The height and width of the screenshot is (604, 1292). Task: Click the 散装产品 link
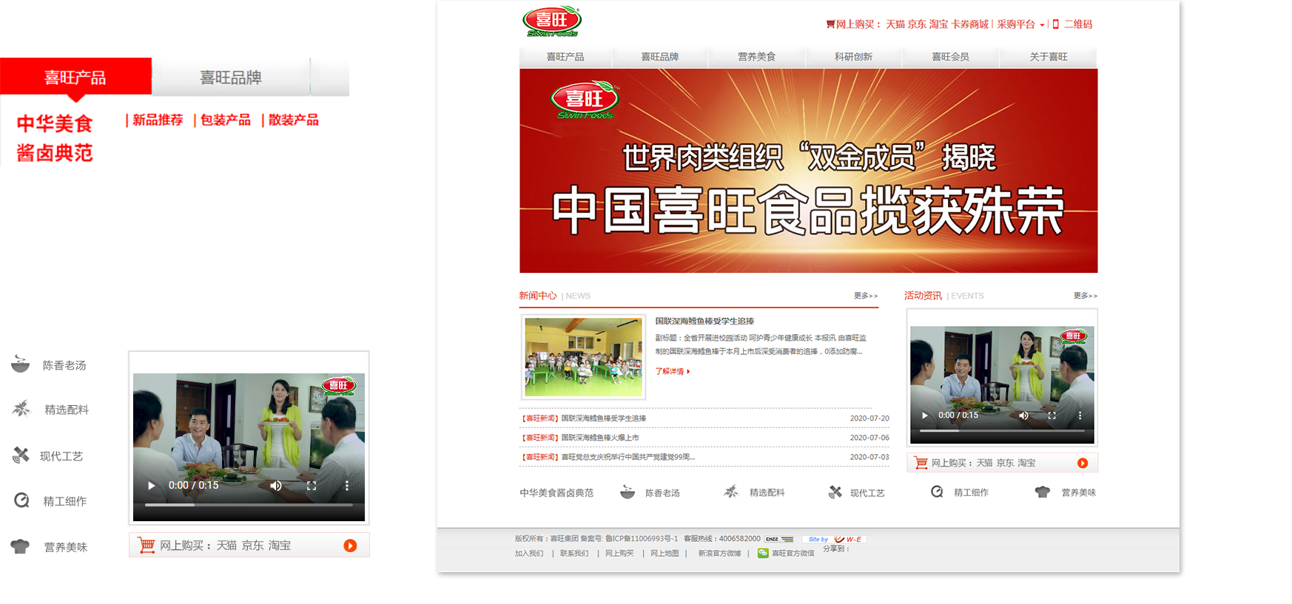pyautogui.click(x=294, y=120)
